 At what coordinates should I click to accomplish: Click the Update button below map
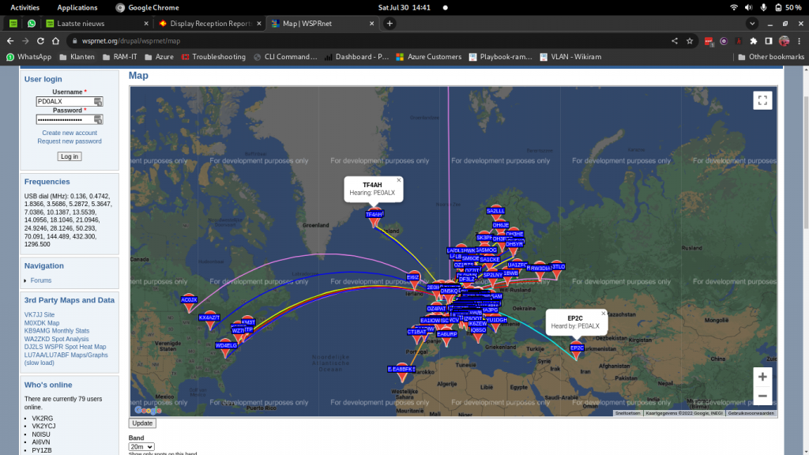[142, 423]
